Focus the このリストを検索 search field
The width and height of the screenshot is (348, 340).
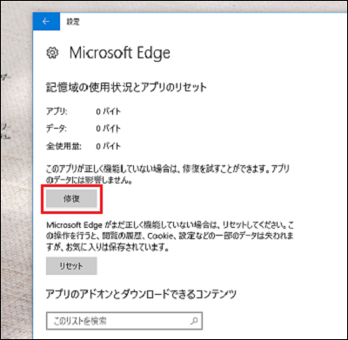tap(124, 321)
